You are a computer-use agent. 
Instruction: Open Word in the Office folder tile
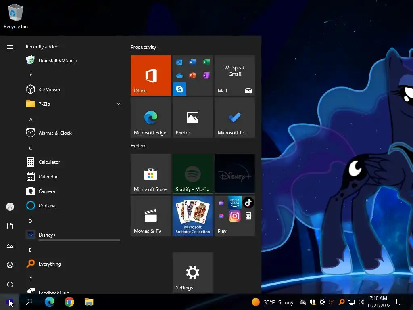pos(192,62)
